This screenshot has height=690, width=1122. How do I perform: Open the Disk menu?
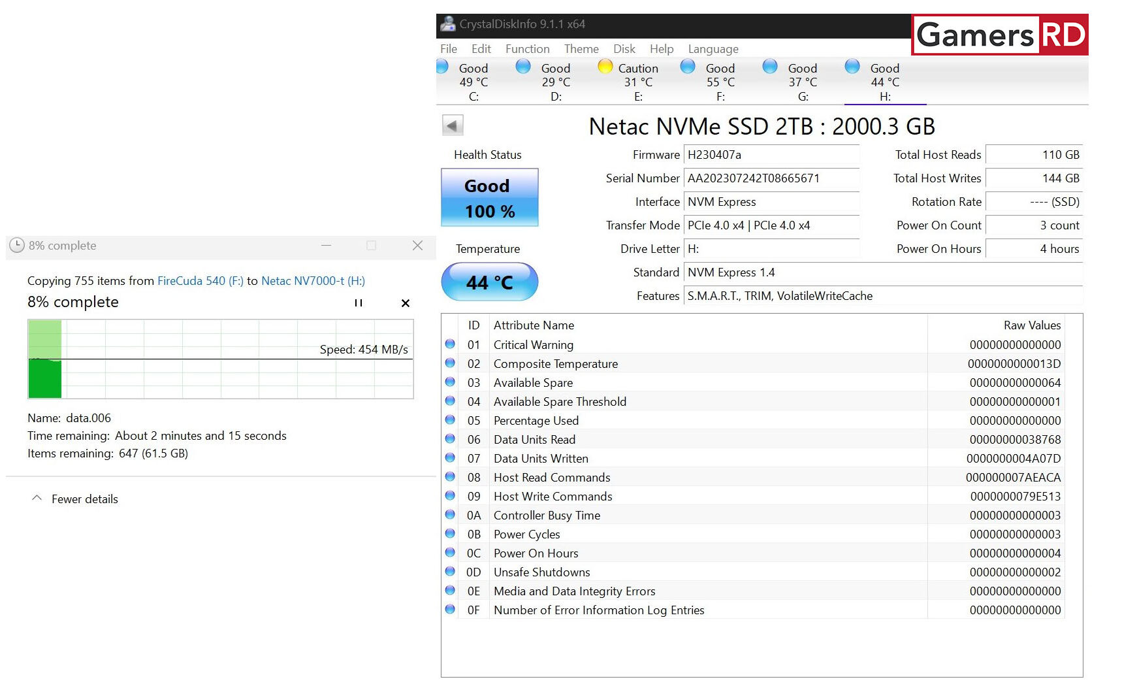pyautogui.click(x=624, y=49)
